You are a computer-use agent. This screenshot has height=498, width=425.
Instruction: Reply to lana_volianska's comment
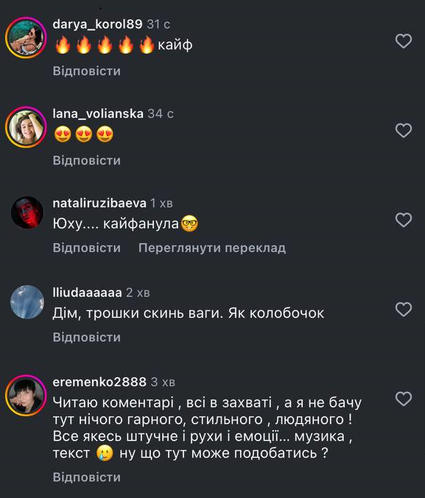(87, 161)
